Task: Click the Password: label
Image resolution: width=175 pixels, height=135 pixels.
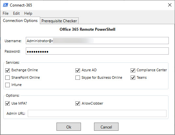Action: pyautogui.click(x=12, y=51)
